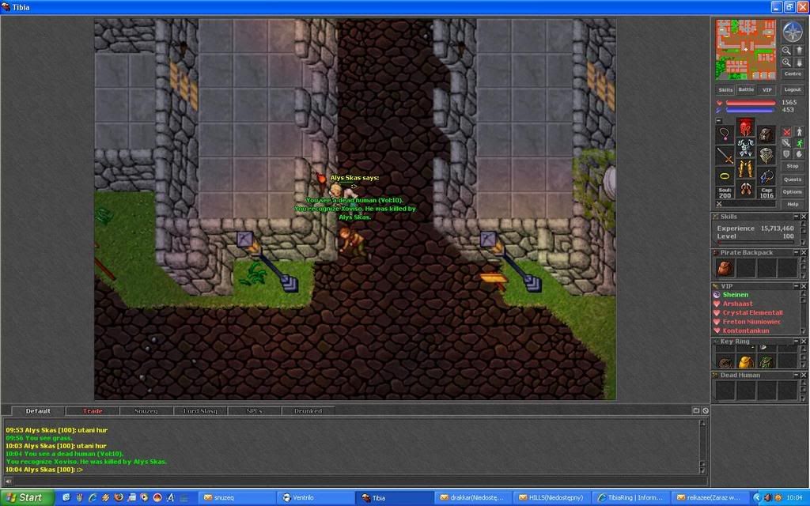Screen dimensions: 810x506
Task: Close the VIP list panel
Action: tap(804, 286)
